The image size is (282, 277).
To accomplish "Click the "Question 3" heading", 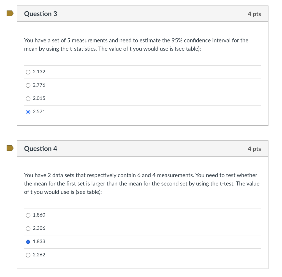I will coord(41,14).
